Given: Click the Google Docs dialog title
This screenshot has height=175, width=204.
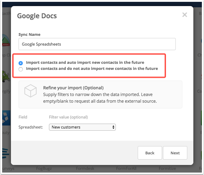Looking at the screenshot, I should [x=37, y=16].
